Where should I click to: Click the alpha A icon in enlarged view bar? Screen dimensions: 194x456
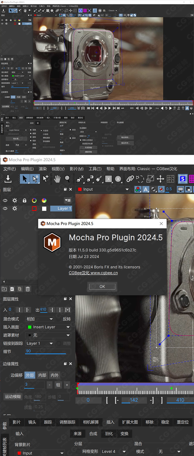coord(146,189)
